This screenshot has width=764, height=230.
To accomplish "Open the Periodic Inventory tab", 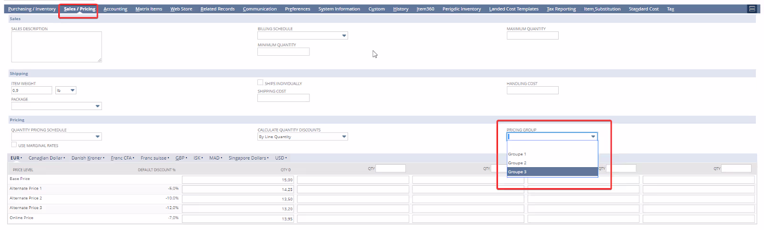I will pyautogui.click(x=461, y=9).
